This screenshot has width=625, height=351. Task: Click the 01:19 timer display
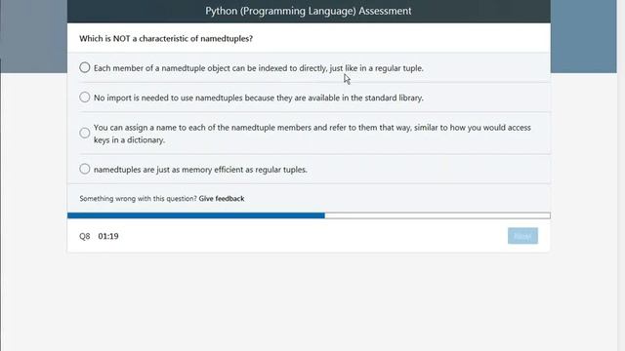(x=108, y=236)
